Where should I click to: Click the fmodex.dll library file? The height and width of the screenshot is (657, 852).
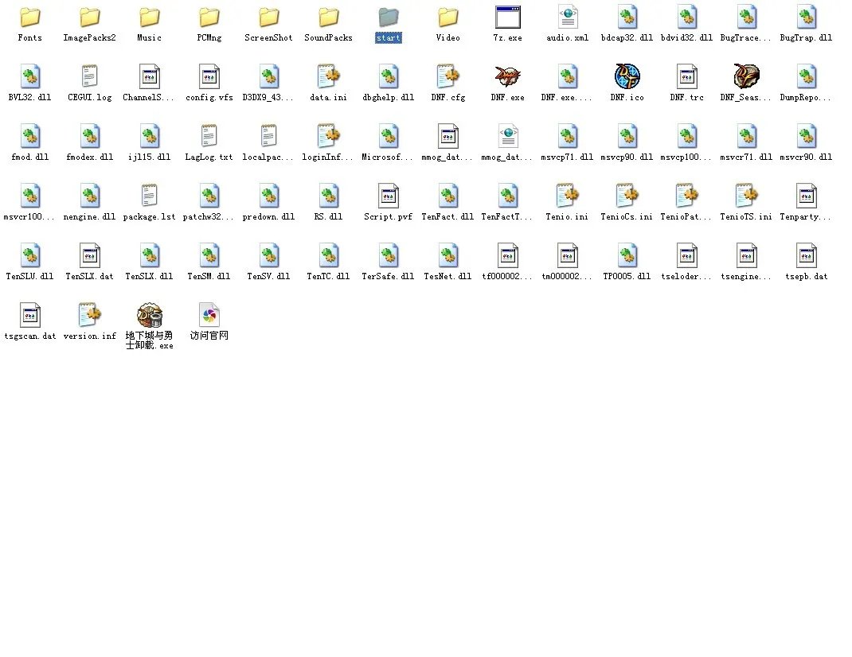tap(89, 137)
